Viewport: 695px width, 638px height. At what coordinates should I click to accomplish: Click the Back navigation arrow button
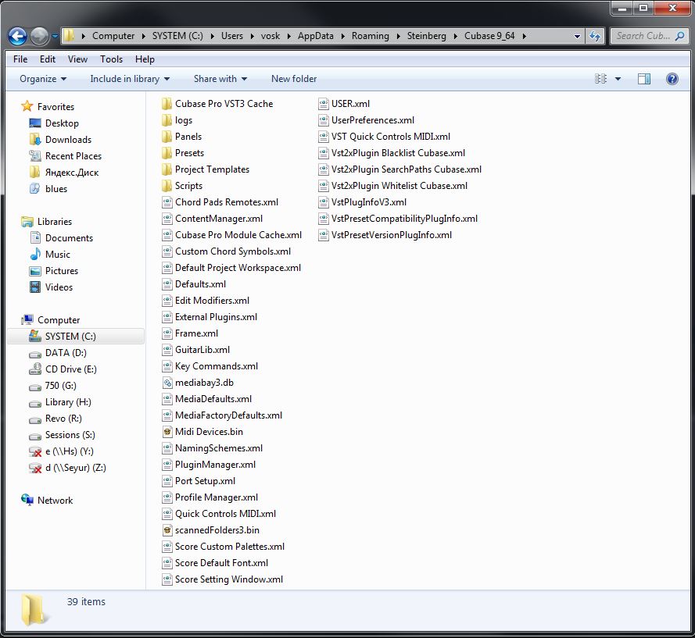click(18, 36)
